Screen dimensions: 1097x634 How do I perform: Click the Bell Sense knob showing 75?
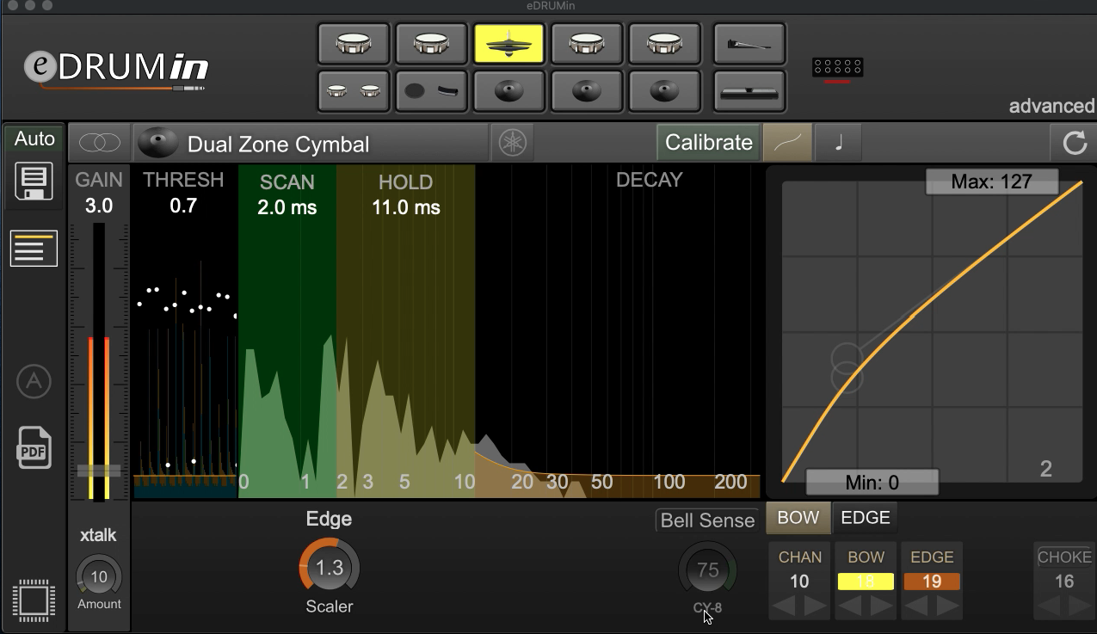tap(707, 569)
